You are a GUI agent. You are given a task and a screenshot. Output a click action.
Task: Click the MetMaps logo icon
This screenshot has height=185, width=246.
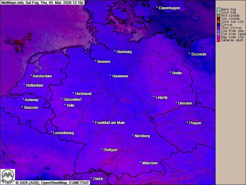click(8, 176)
